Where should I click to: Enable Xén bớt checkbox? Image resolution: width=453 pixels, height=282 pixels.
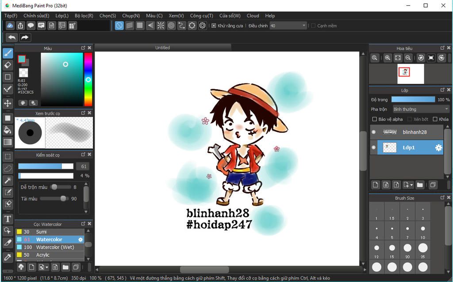(409, 119)
